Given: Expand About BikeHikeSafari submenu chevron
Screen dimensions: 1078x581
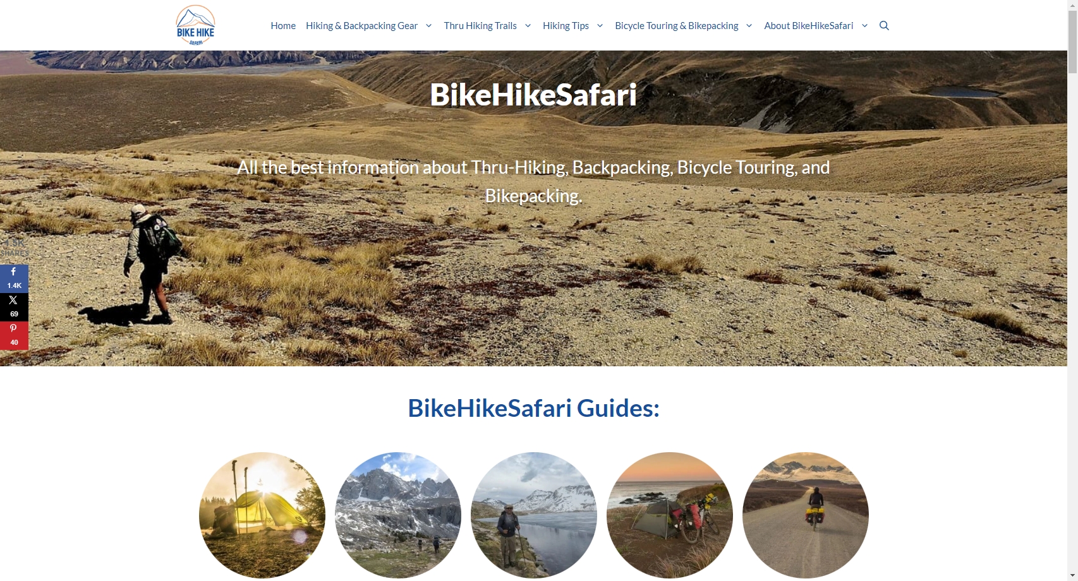Looking at the screenshot, I should click(x=864, y=26).
